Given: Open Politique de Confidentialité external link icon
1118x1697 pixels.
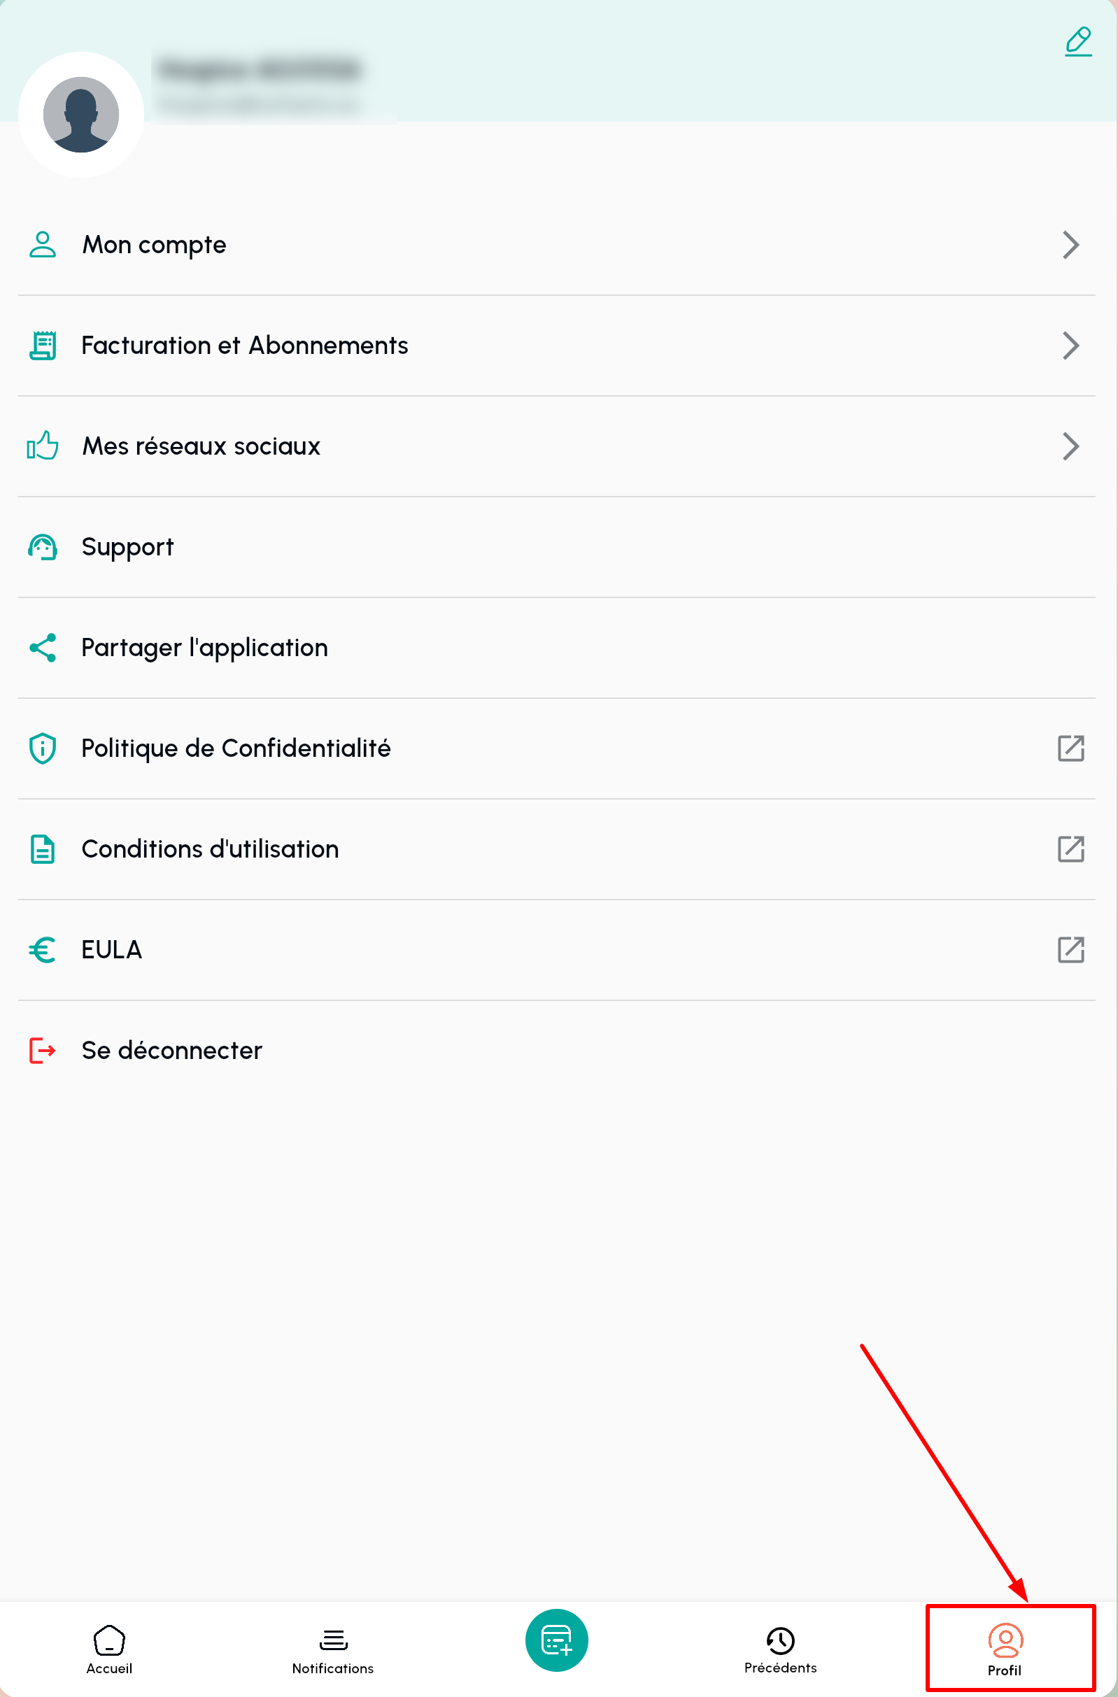Looking at the screenshot, I should [1070, 748].
